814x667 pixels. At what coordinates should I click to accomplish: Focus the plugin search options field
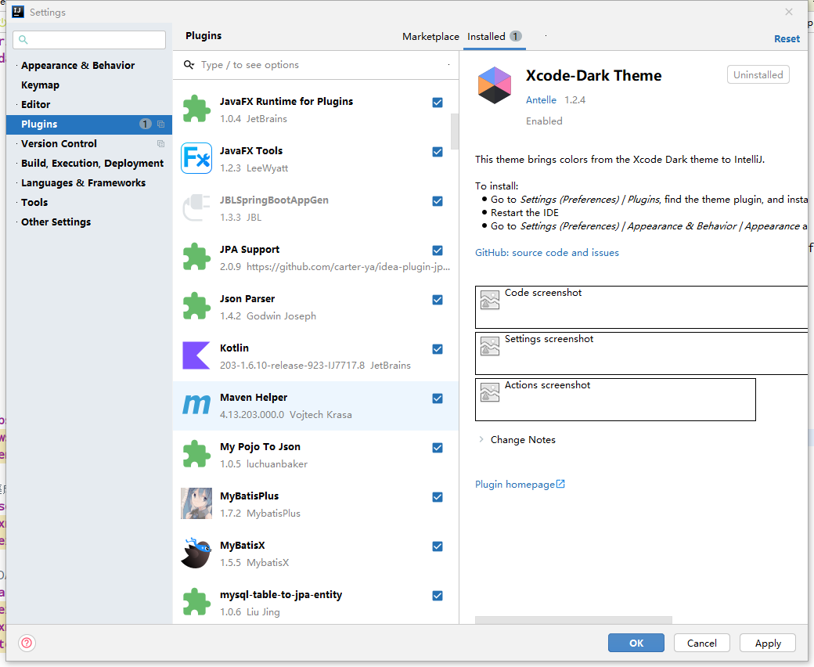point(315,65)
